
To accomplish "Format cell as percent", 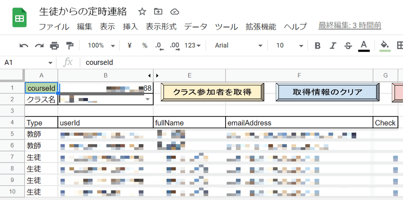I will (x=145, y=46).
